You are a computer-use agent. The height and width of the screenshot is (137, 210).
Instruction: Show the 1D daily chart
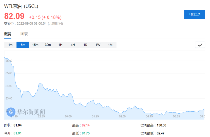[85, 45]
